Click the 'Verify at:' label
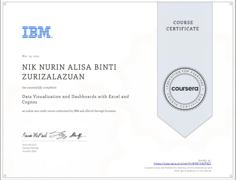 [205, 161]
